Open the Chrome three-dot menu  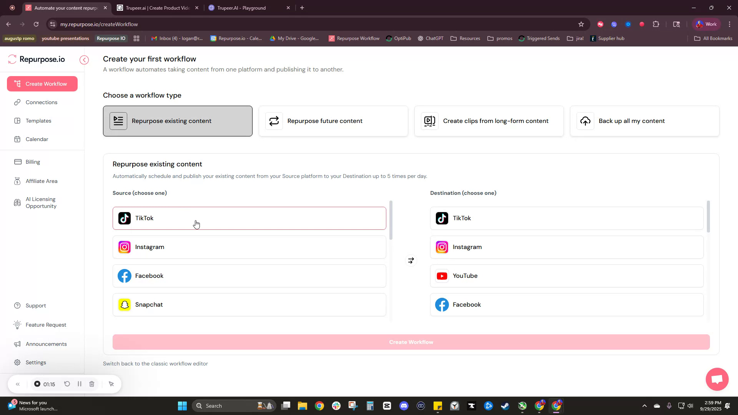point(730,24)
